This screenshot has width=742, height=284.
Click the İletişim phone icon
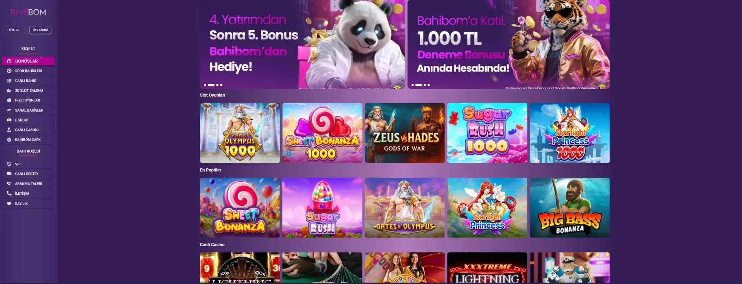9,194
